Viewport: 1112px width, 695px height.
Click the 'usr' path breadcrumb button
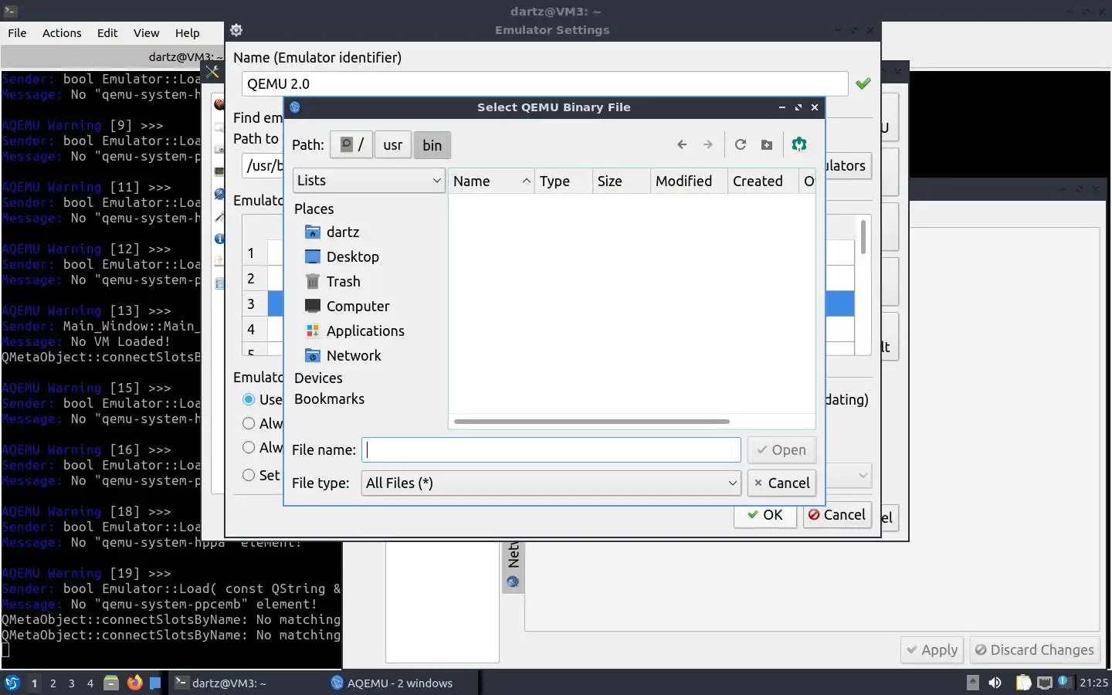tap(393, 144)
